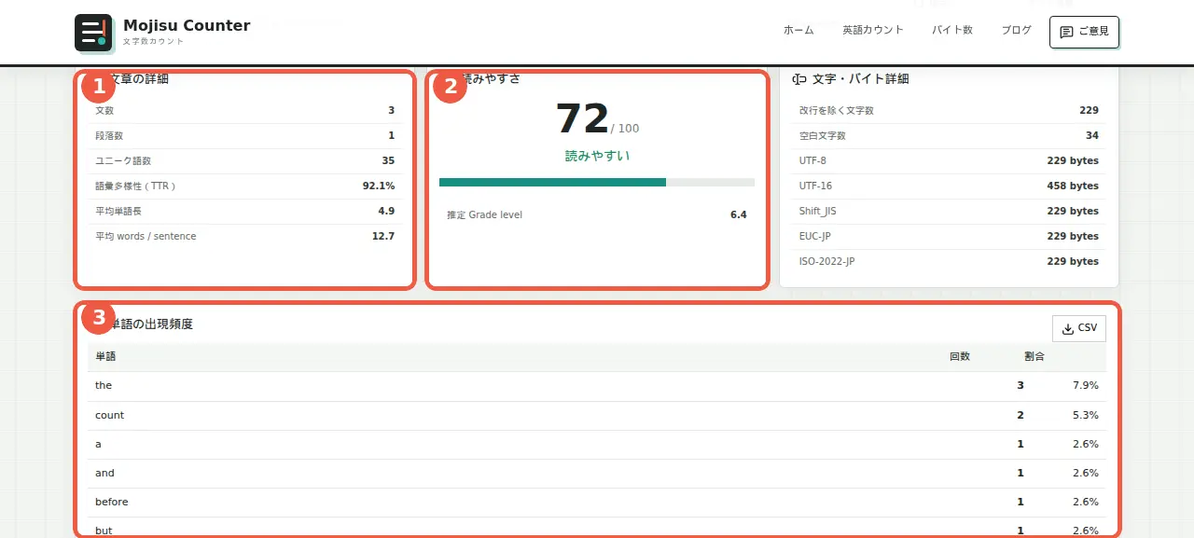Click the speech bubble icon in ご意見
The width and height of the screenshot is (1194, 538).
[1066, 32]
